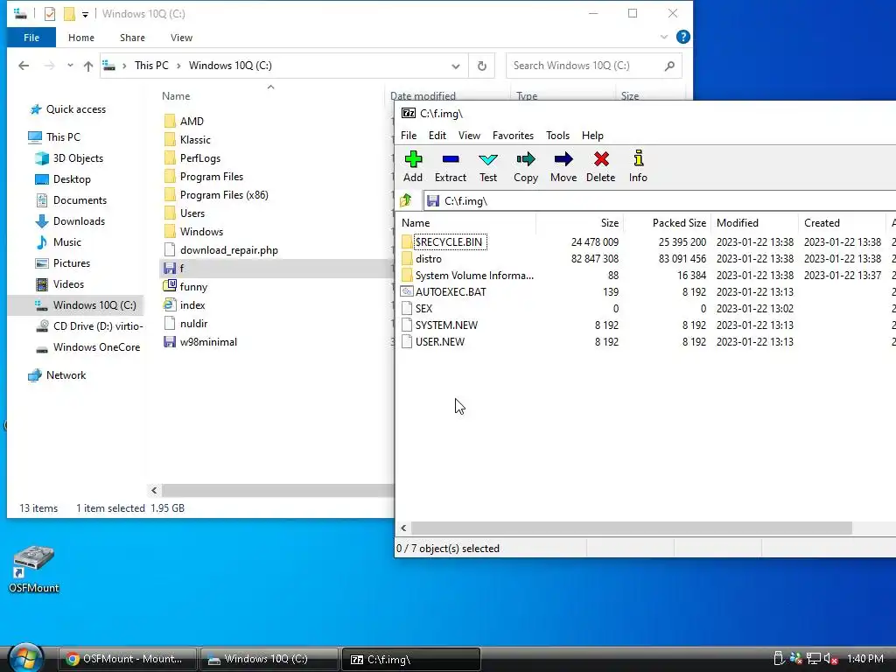Image resolution: width=896 pixels, height=672 pixels.
Task: Open the recent locations dropdown arrow
Action: [x=70, y=65]
